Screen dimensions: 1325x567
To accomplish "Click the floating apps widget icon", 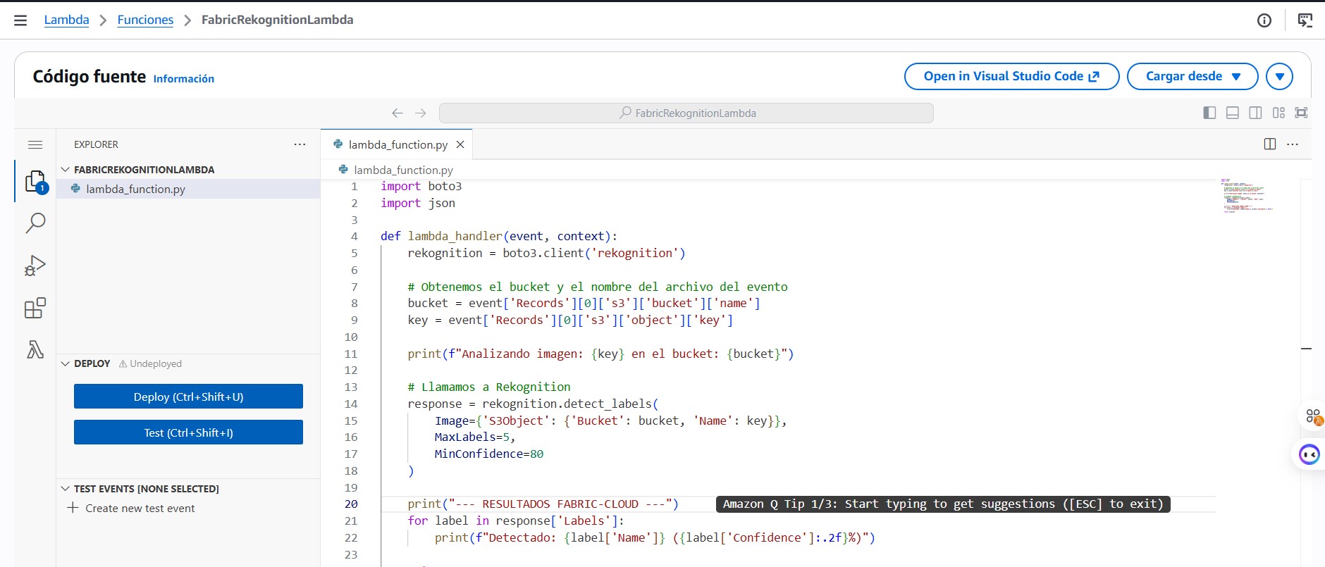I will [1314, 416].
